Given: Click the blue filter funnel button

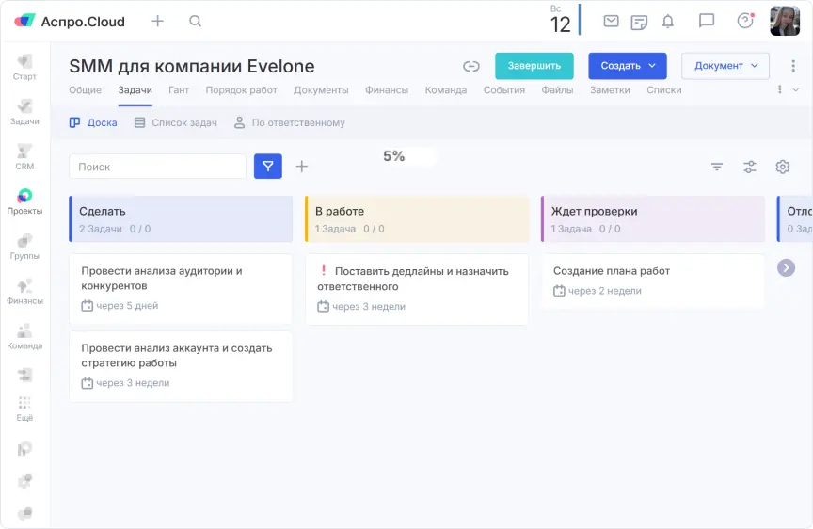Looking at the screenshot, I should pos(268,167).
